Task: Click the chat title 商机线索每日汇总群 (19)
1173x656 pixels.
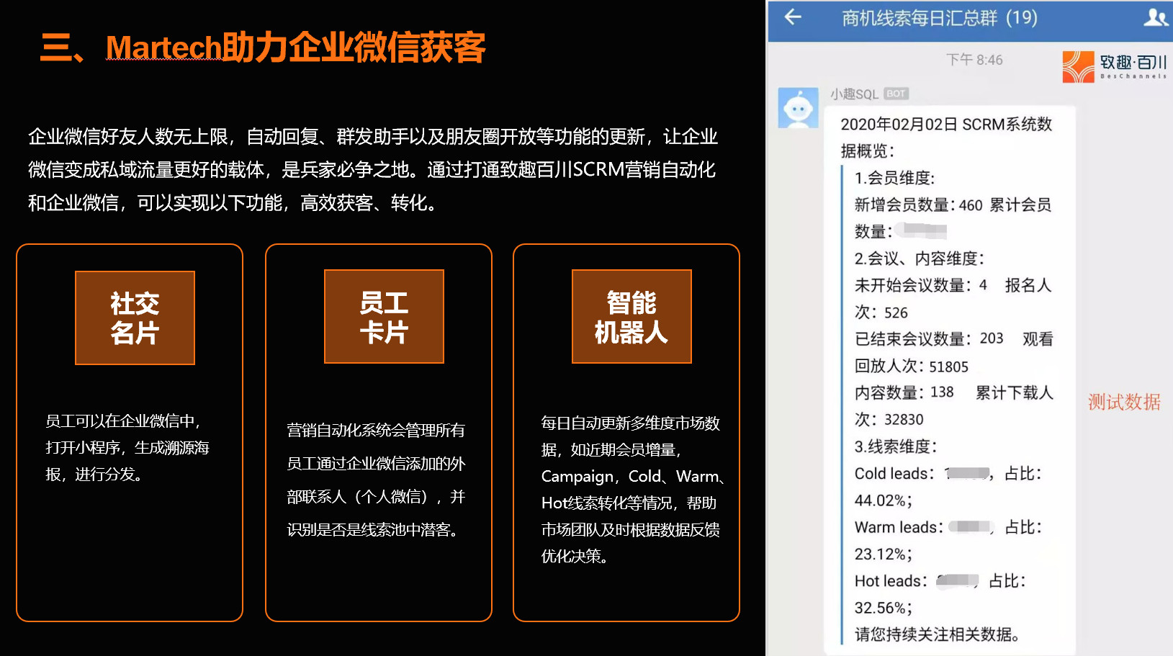Action: pos(940,18)
